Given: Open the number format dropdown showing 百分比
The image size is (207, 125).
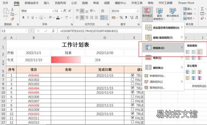Looking at the screenshot, I should 137,11.
